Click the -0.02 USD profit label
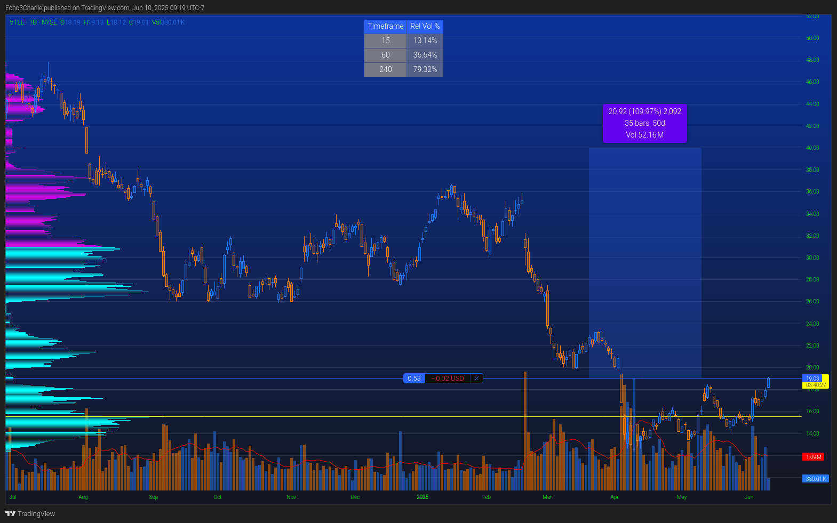Viewport: 837px width, 523px height. pos(448,379)
